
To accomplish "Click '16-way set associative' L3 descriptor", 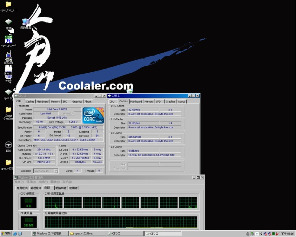I will 154,155.
